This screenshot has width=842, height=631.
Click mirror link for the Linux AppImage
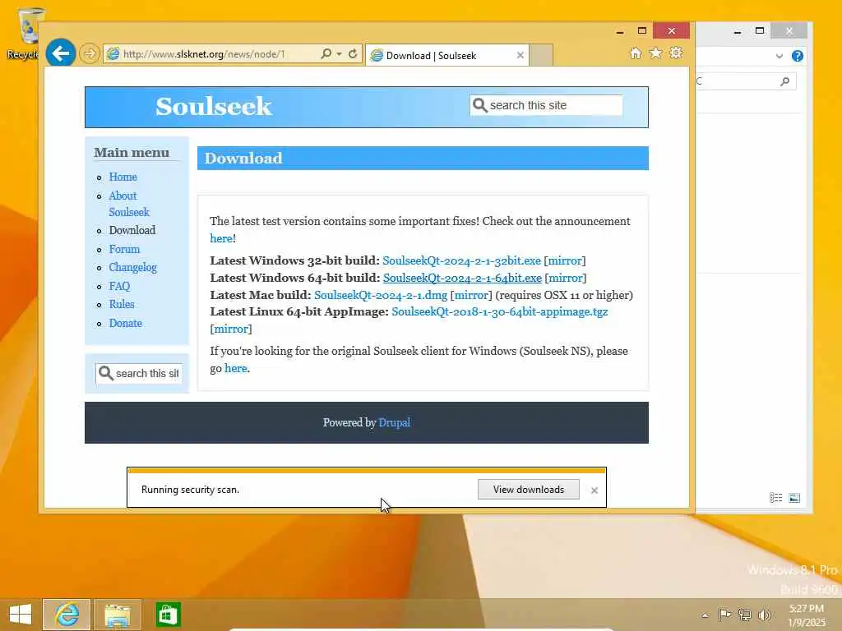(231, 329)
